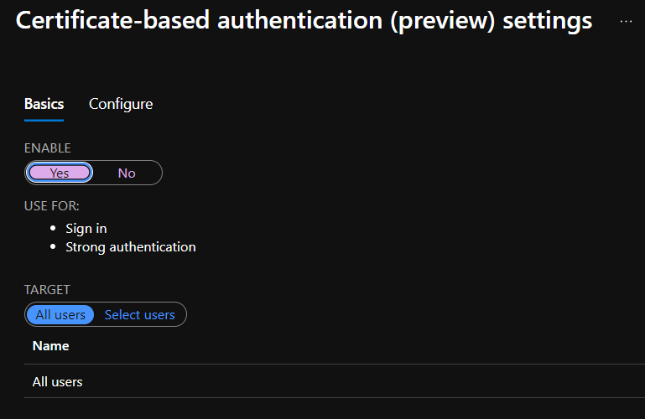The width and height of the screenshot is (645, 419).
Task: Click the (preview) text in the title
Action: 440,22
